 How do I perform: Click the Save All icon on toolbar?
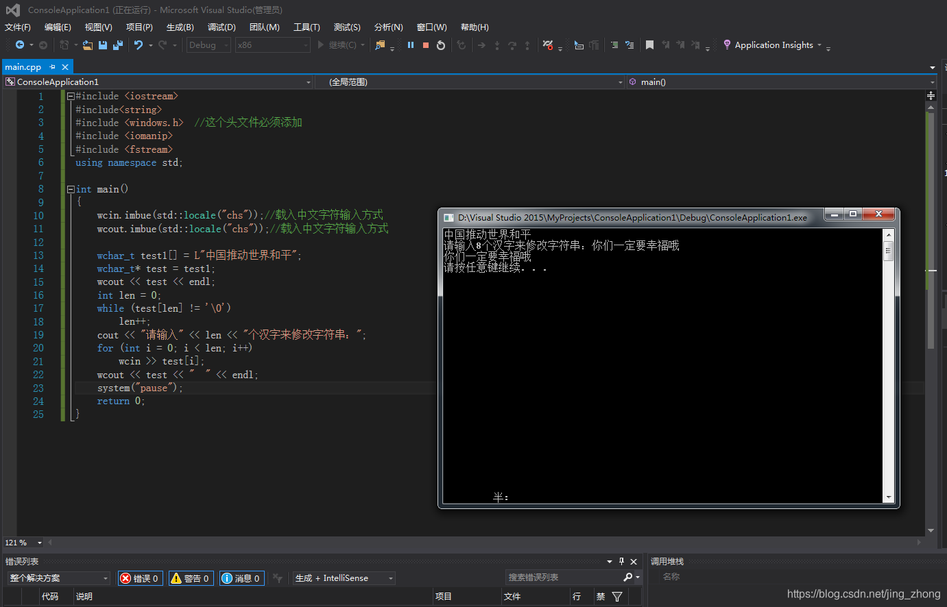(118, 45)
